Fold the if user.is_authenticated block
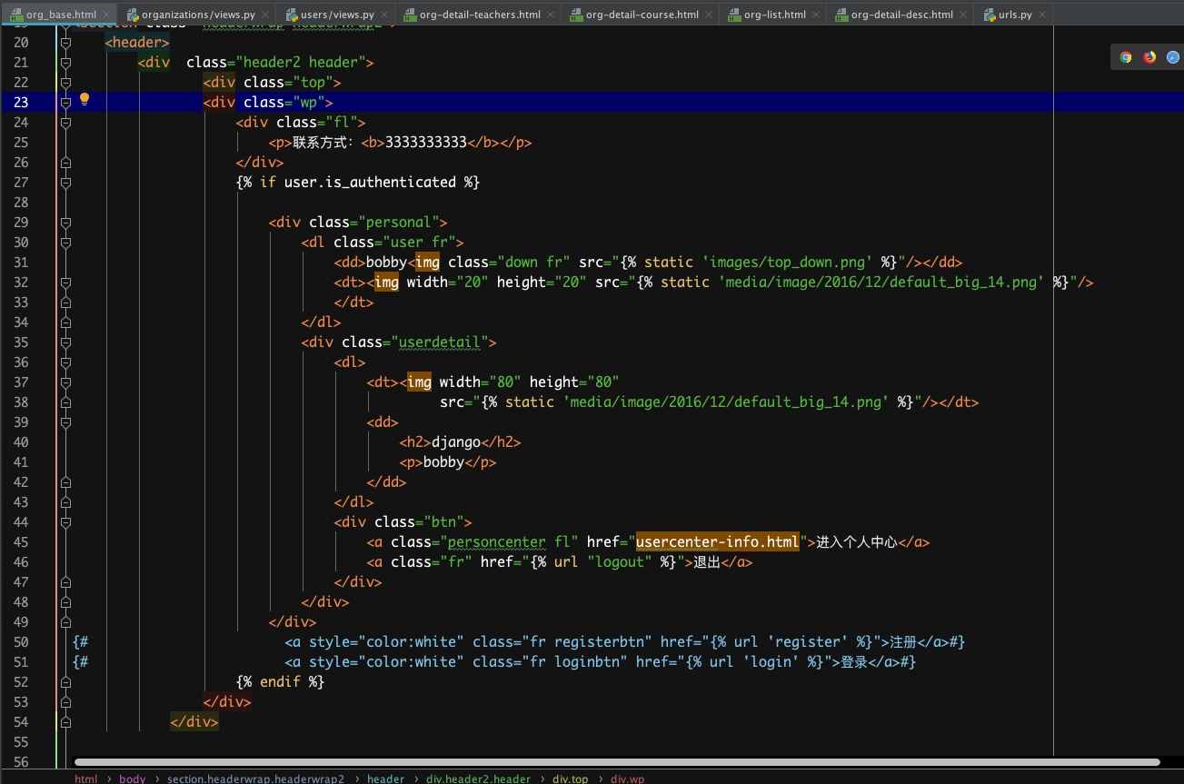The height and width of the screenshot is (784, 1184). click(65, 183)
